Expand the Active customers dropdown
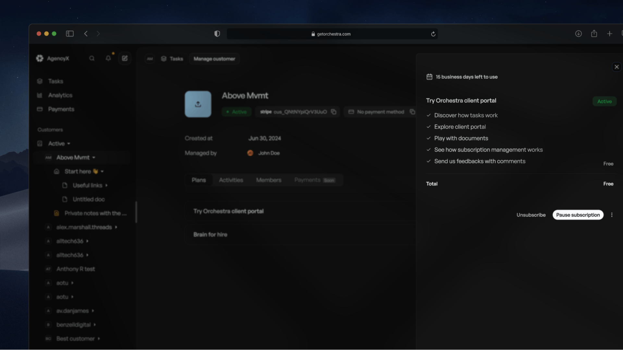623x350 pixels. click(x=68, y=143)
